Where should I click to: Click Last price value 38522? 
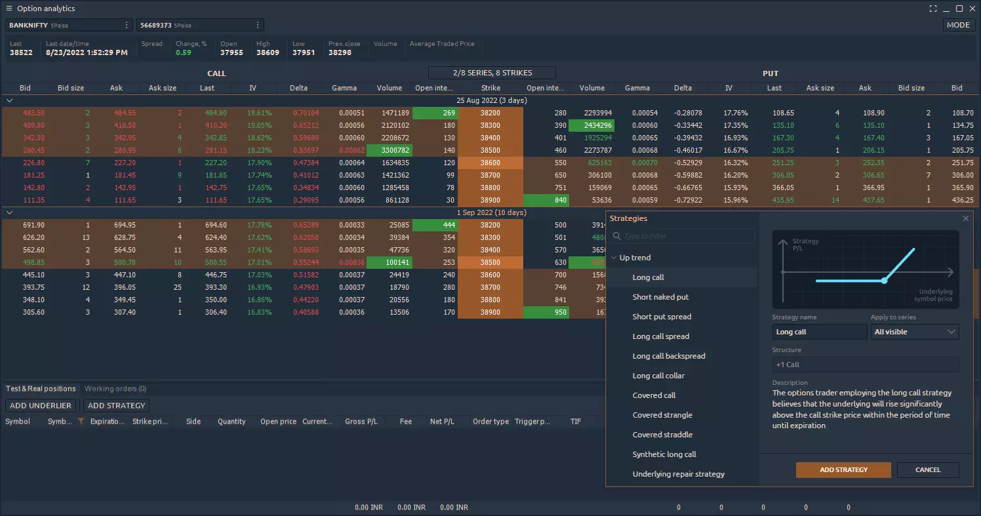coord(21,52)
